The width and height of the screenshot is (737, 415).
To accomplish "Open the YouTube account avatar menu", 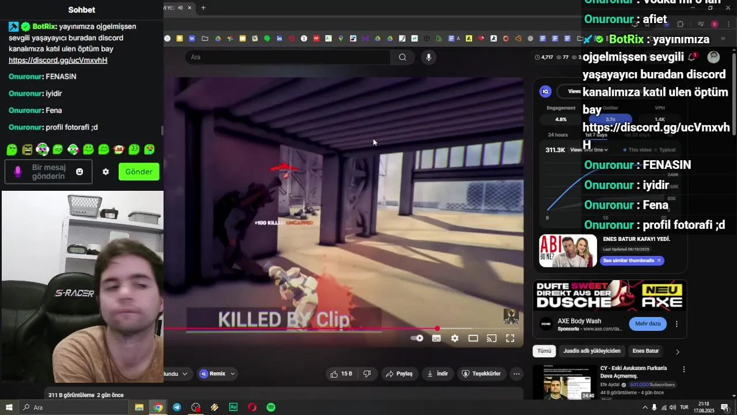I will click(713, 57).
